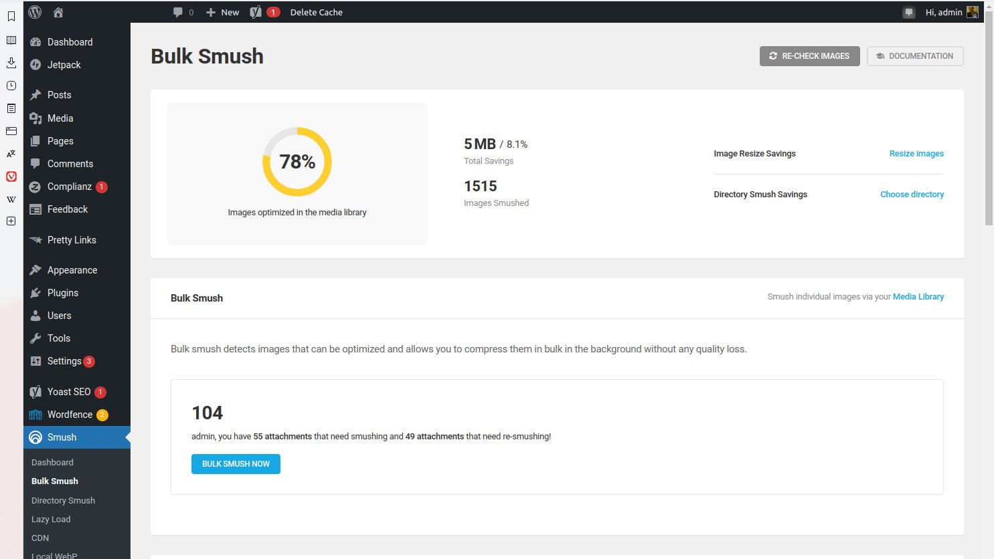Open the DOCUMENTATION button
Screen dimensions: 994x559
point(915,56)
